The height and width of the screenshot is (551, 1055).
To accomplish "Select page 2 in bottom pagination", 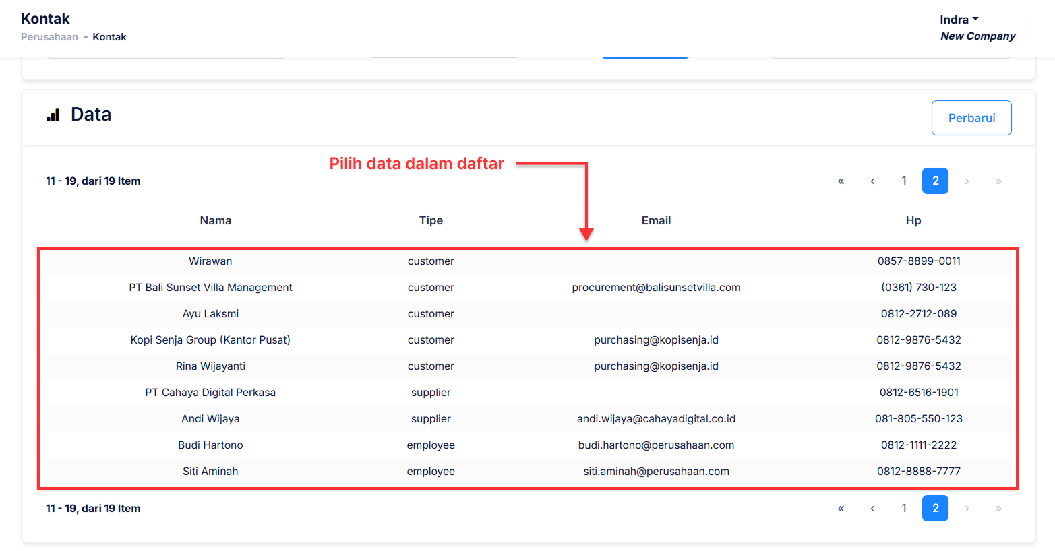I will [x=935, y=509].
